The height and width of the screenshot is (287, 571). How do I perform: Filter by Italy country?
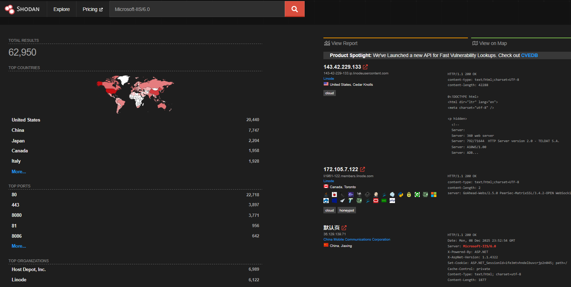[x=16, y=161]
